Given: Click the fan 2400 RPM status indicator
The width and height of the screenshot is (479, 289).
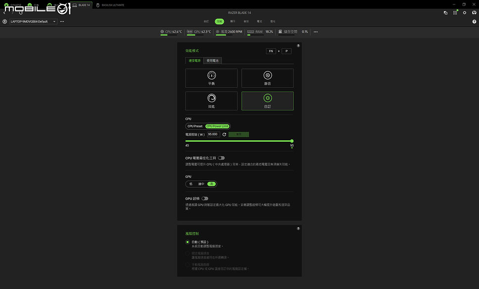Looking at the screenshot, I should click(229, 32).
